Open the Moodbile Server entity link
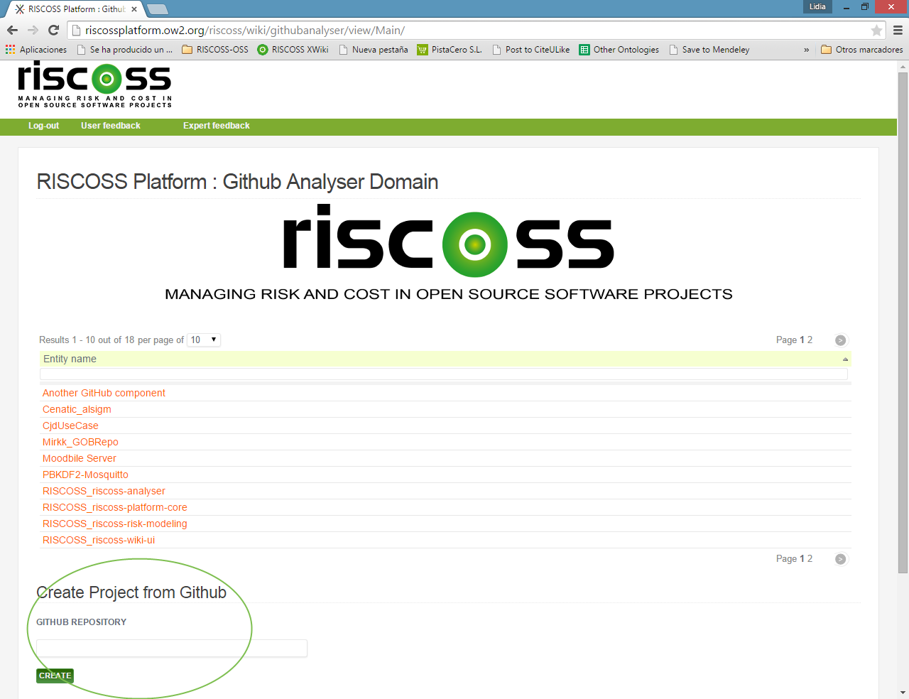 pyautogui.click(x=80, y=458)
